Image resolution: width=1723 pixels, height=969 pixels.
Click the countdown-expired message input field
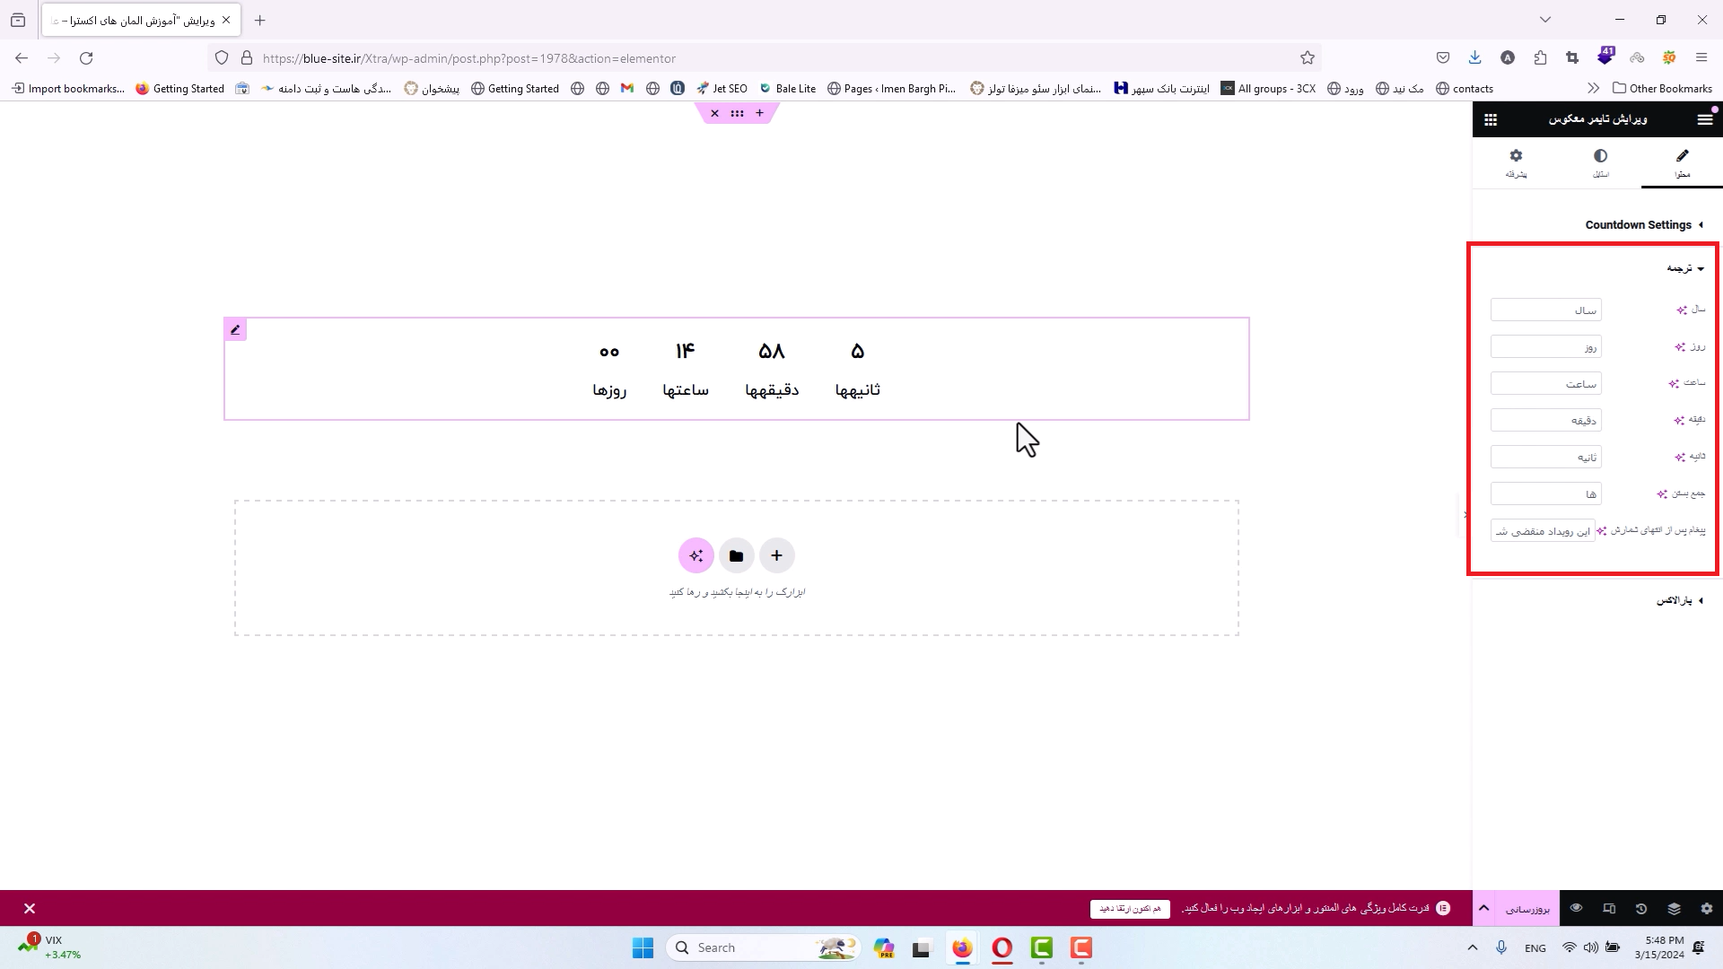pyautogui.click(x=1543, y=530)
